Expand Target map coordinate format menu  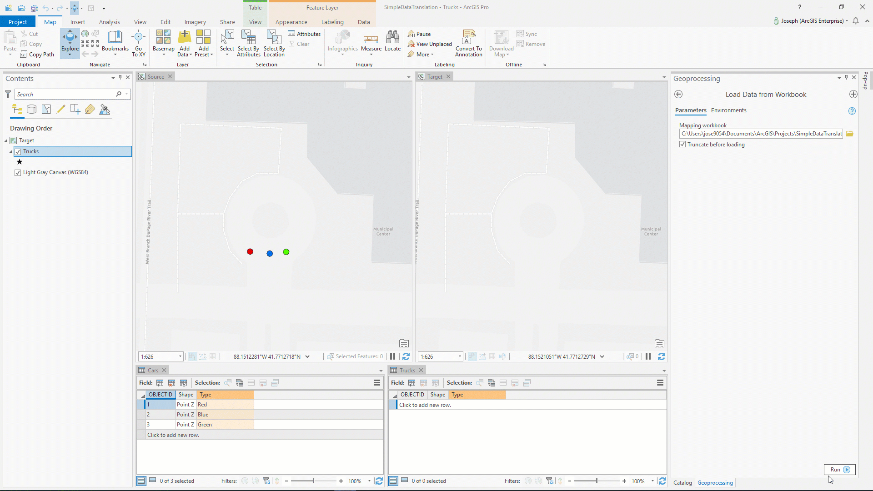point(602,356)
